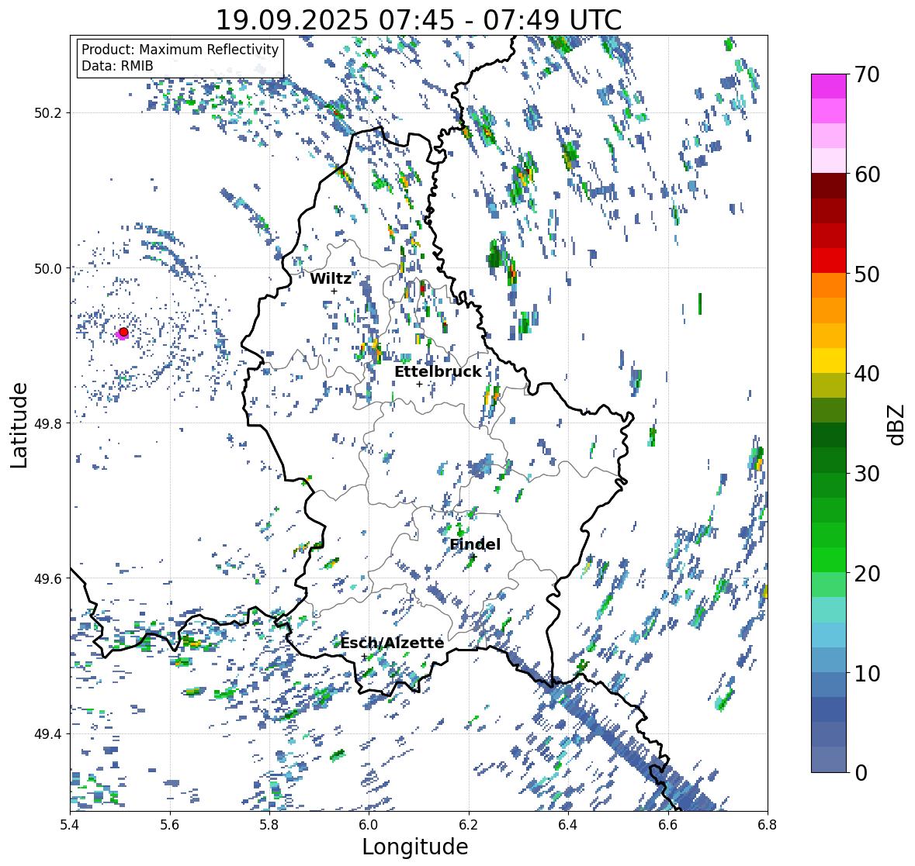Click the longitude tick label 6.6
915x866 pixels.
click(668, 825)
